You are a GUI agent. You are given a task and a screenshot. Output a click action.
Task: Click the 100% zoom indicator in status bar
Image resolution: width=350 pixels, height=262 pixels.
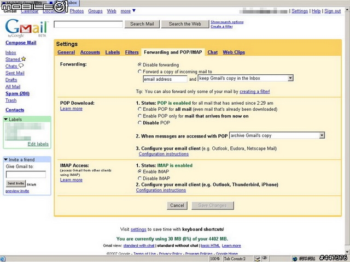[215, 259]
